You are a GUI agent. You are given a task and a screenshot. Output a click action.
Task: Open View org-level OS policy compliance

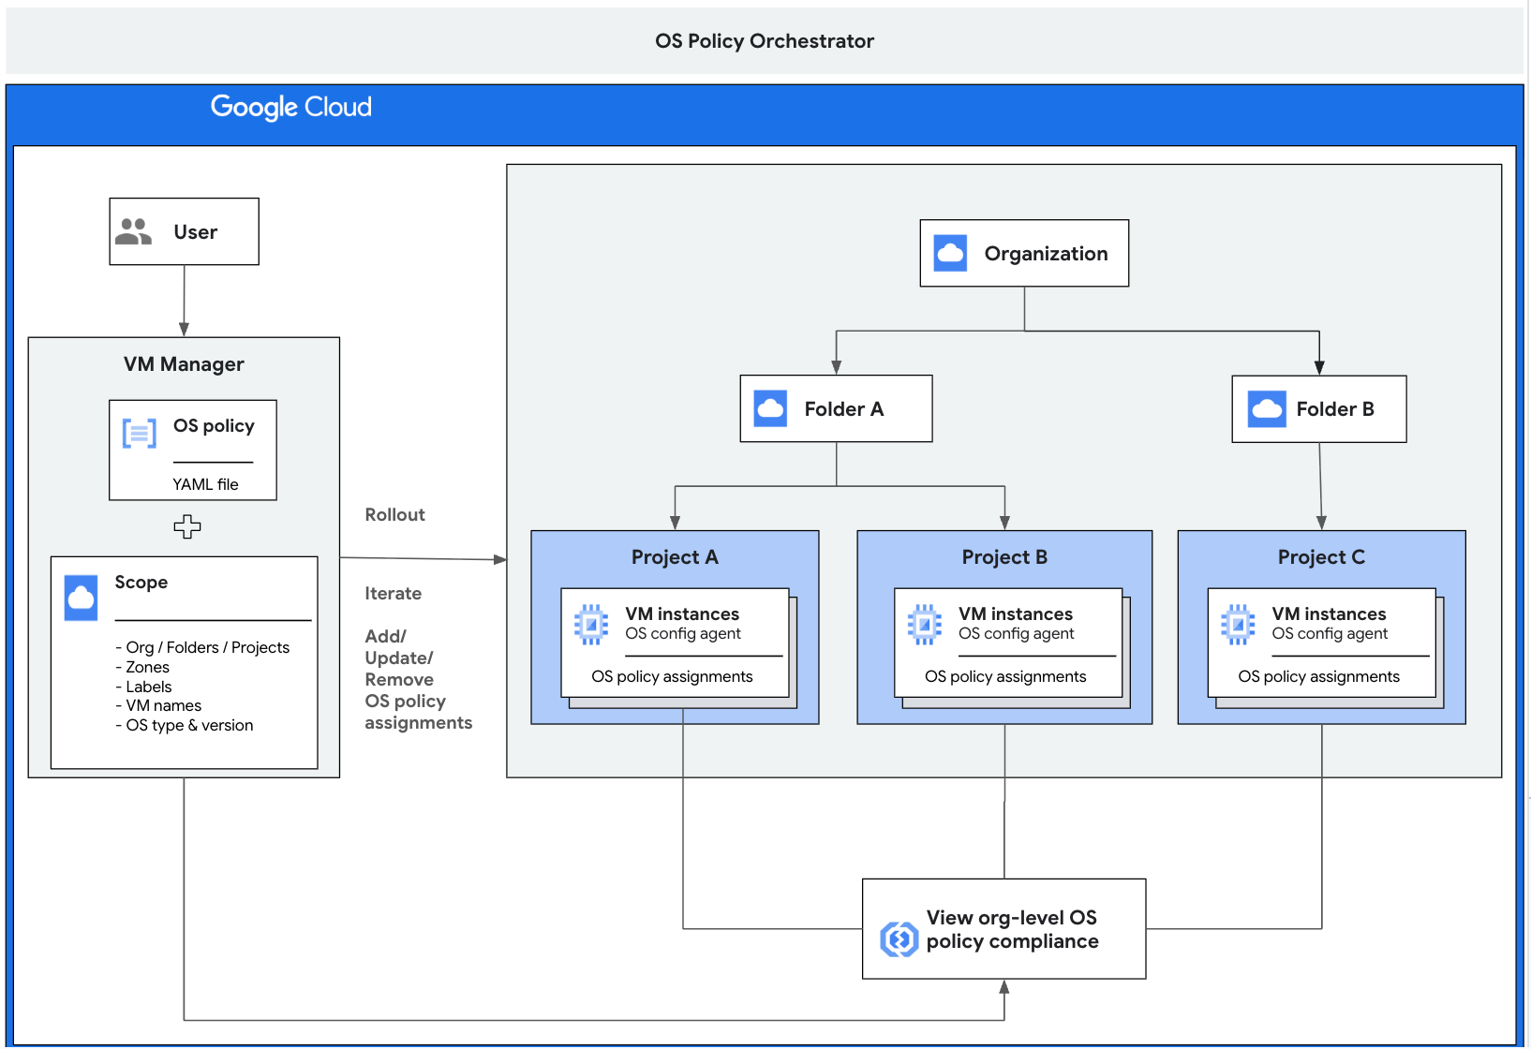tap(1011, 929)
